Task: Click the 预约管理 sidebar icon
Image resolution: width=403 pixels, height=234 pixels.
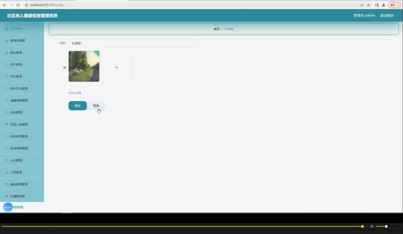Action: pos(7,77)
